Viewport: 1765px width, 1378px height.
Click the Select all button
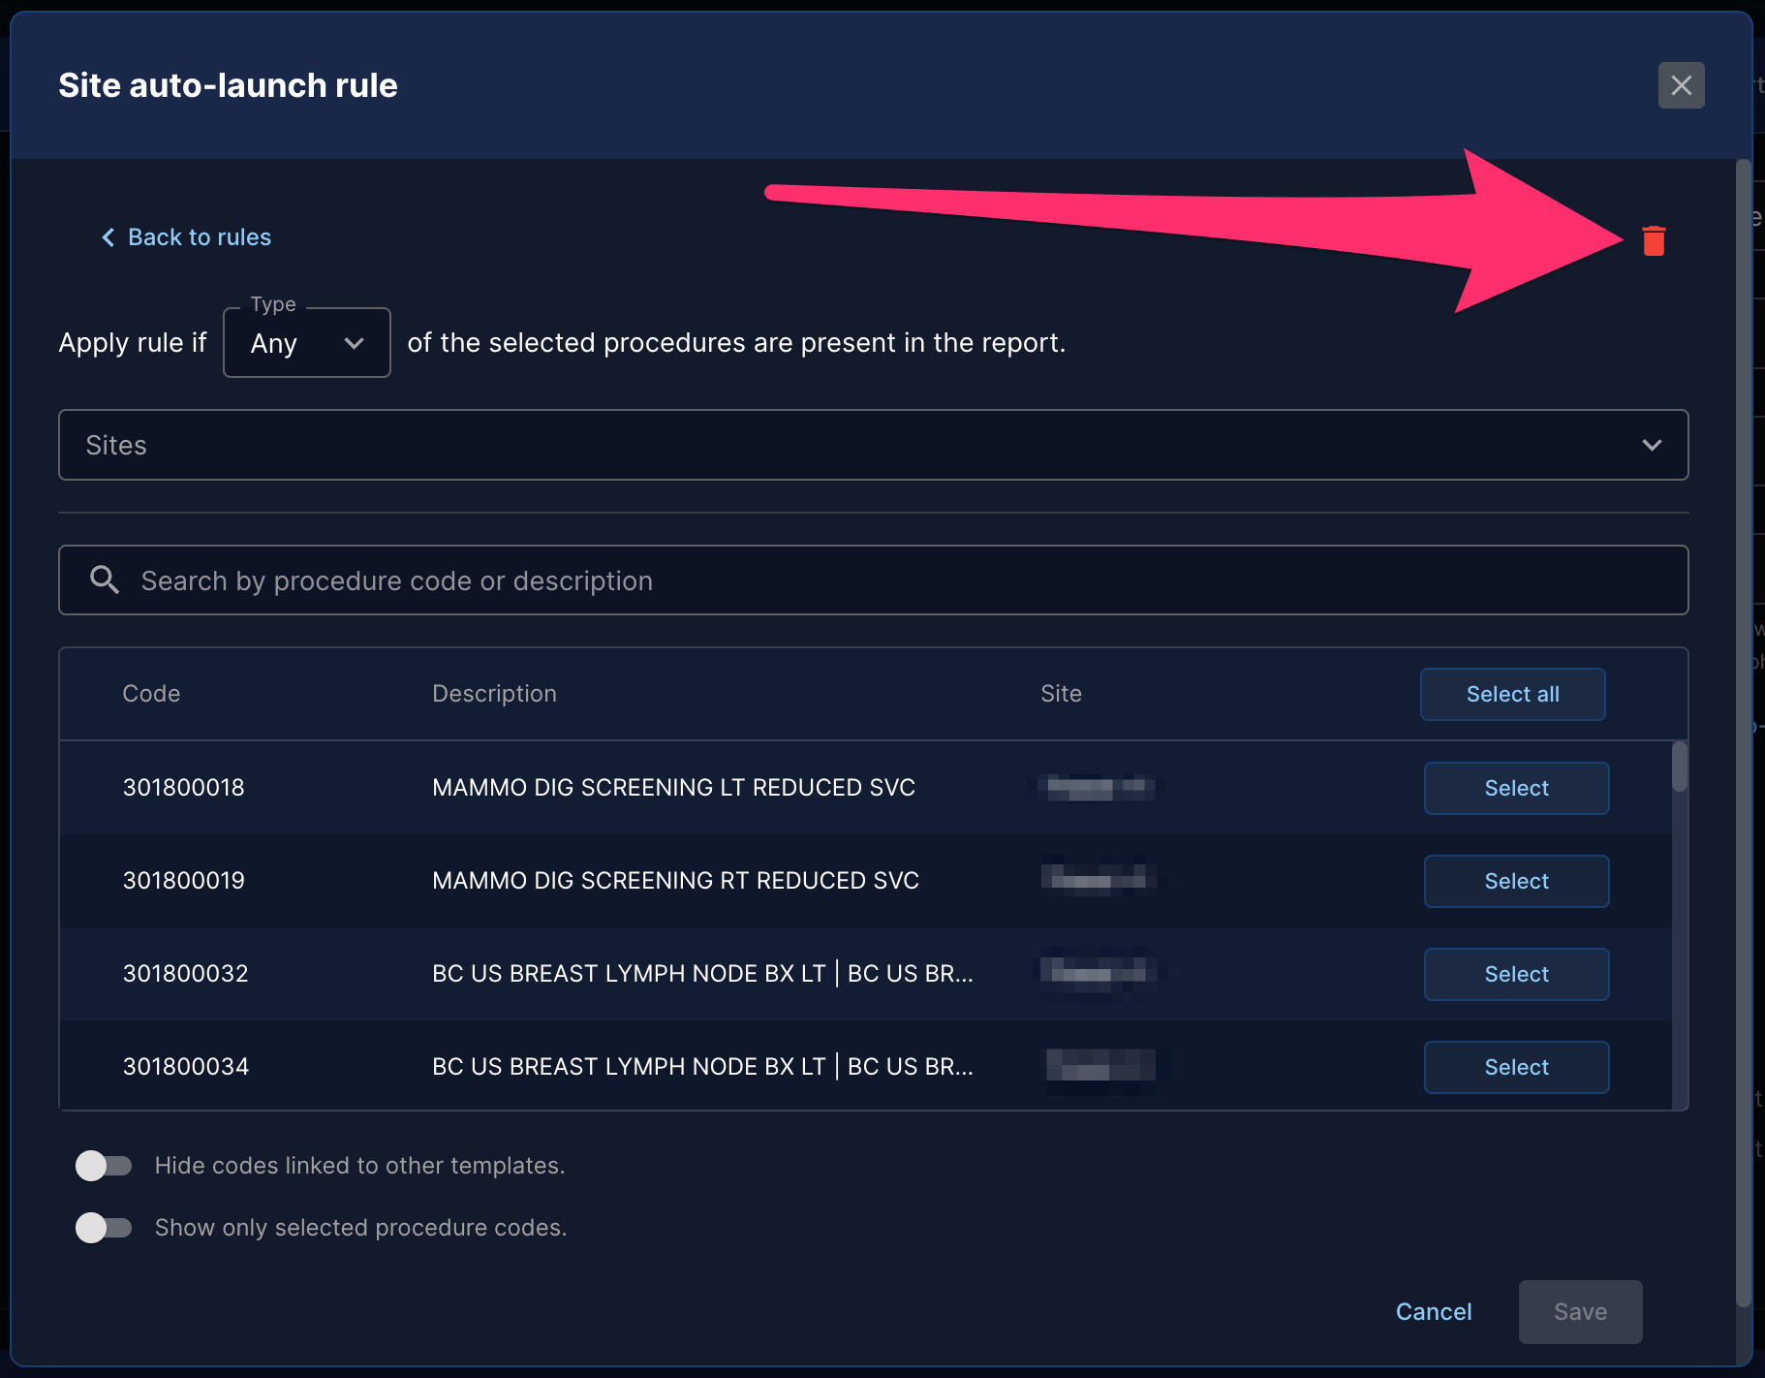pyautogui.click(x=1512, y=694)
